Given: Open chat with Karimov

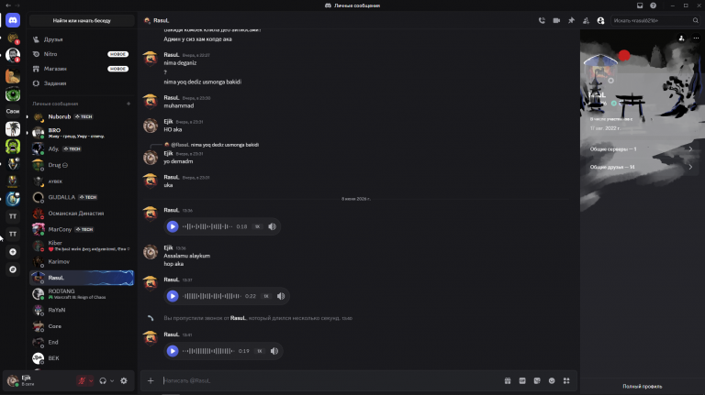Looking at the screenshot, I should [x=82, y=262].
